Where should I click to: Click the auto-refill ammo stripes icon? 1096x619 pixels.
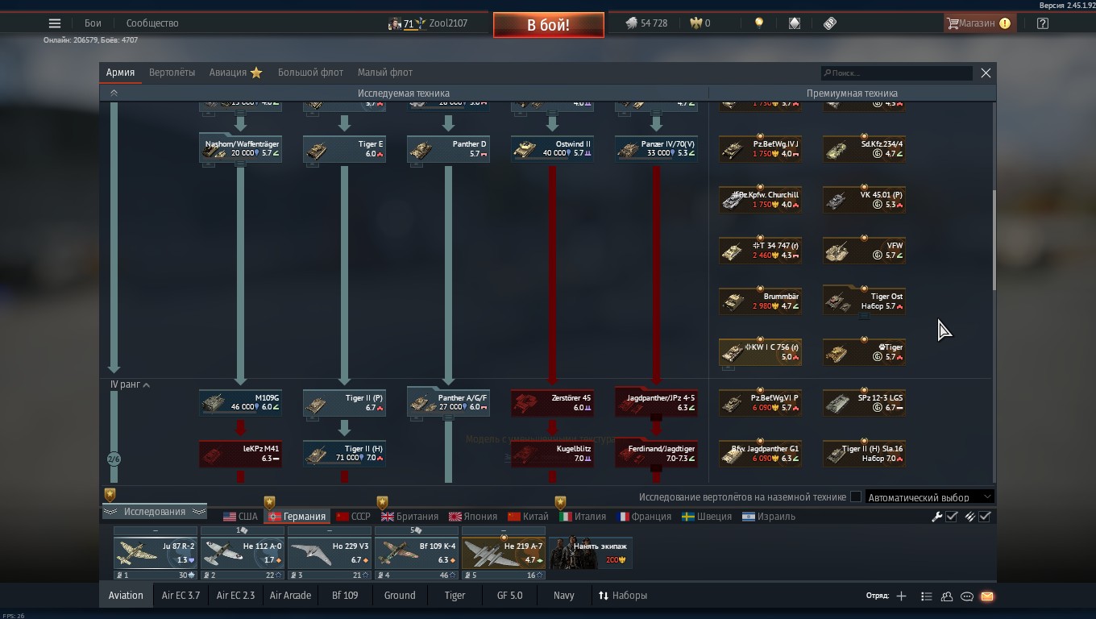click(x=969, y=517)
